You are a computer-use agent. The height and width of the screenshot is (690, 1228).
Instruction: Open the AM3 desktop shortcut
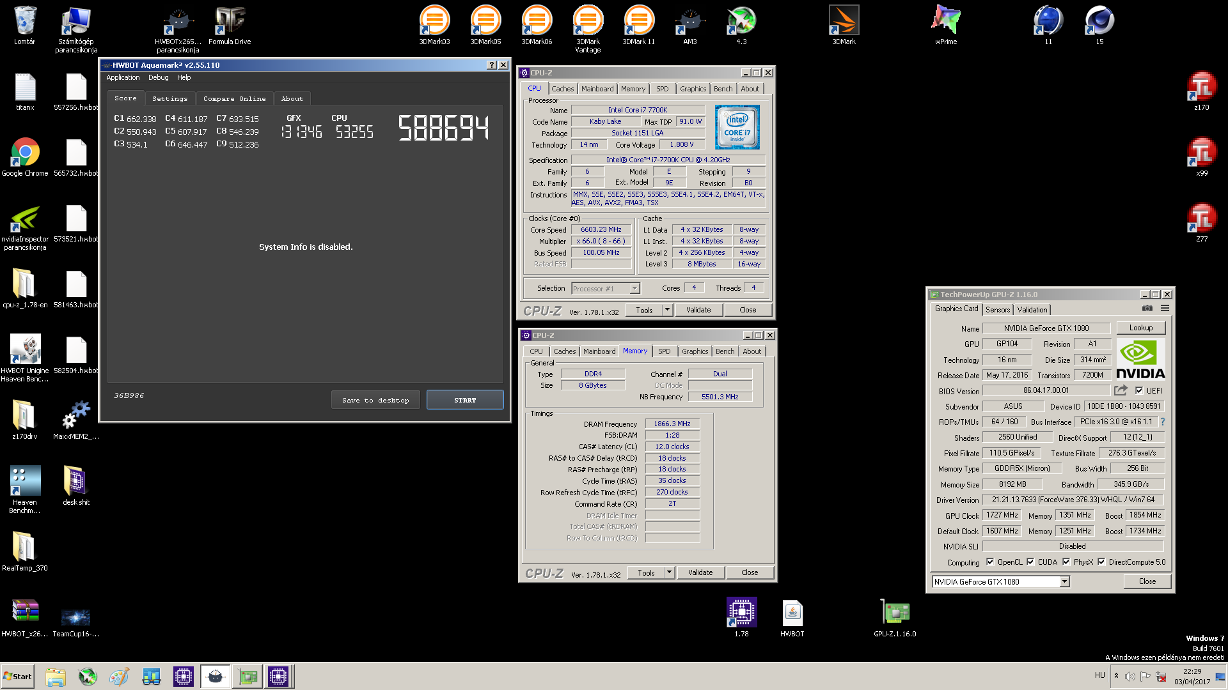coord(690,26)
